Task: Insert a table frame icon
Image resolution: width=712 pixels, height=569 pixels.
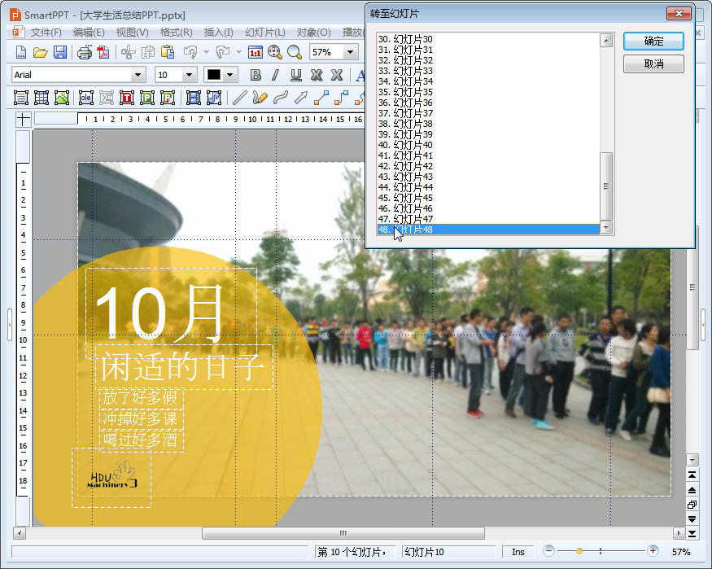Action: 41,98
